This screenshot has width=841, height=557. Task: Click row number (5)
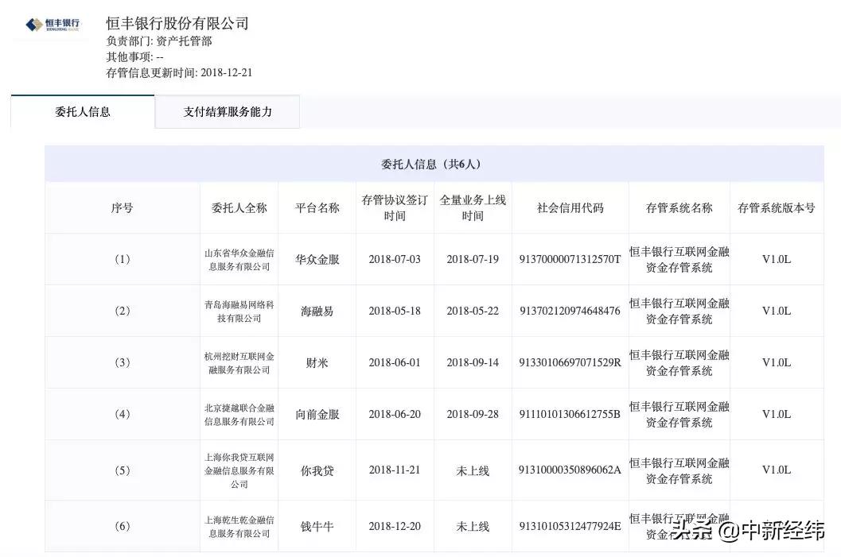pos(123,470)
